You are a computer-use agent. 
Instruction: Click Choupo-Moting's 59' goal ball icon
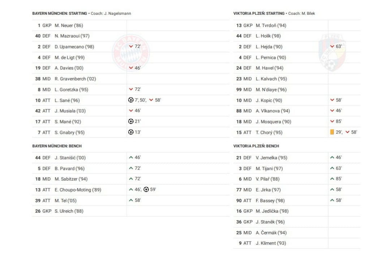point(146,190)
